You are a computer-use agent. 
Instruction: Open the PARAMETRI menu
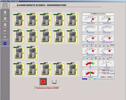pyautogui.click(x=5, y=5)
